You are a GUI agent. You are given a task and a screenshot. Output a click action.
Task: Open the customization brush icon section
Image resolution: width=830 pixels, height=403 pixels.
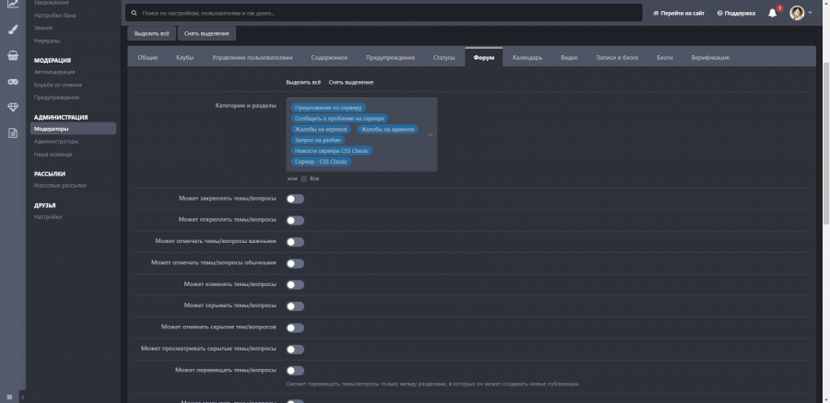(x=13, y=29)
